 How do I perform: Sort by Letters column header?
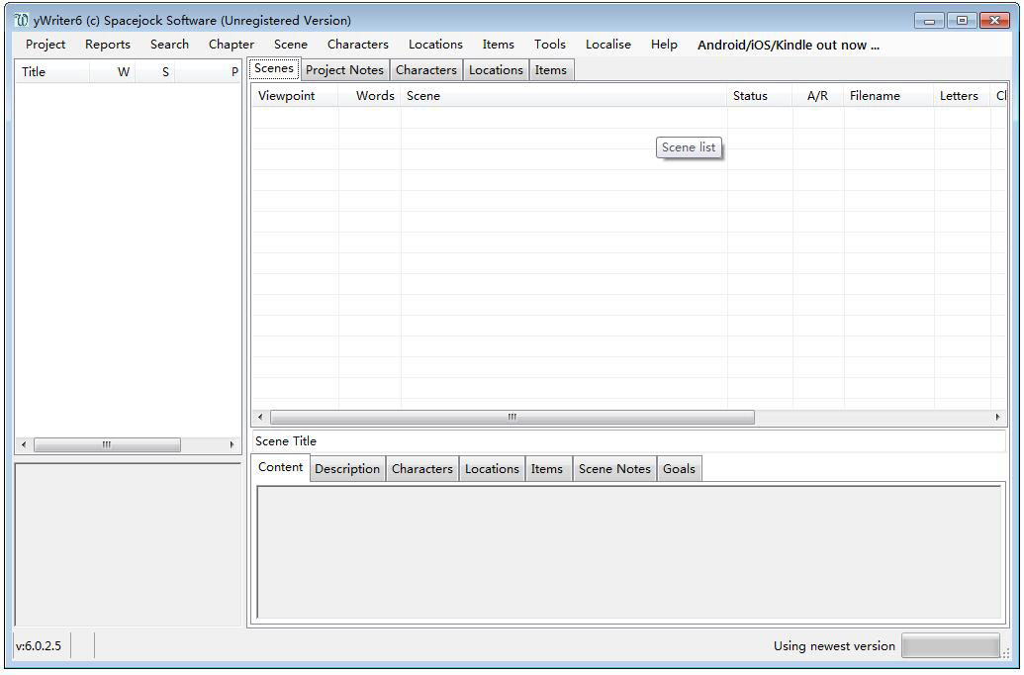tap(962, 95)
